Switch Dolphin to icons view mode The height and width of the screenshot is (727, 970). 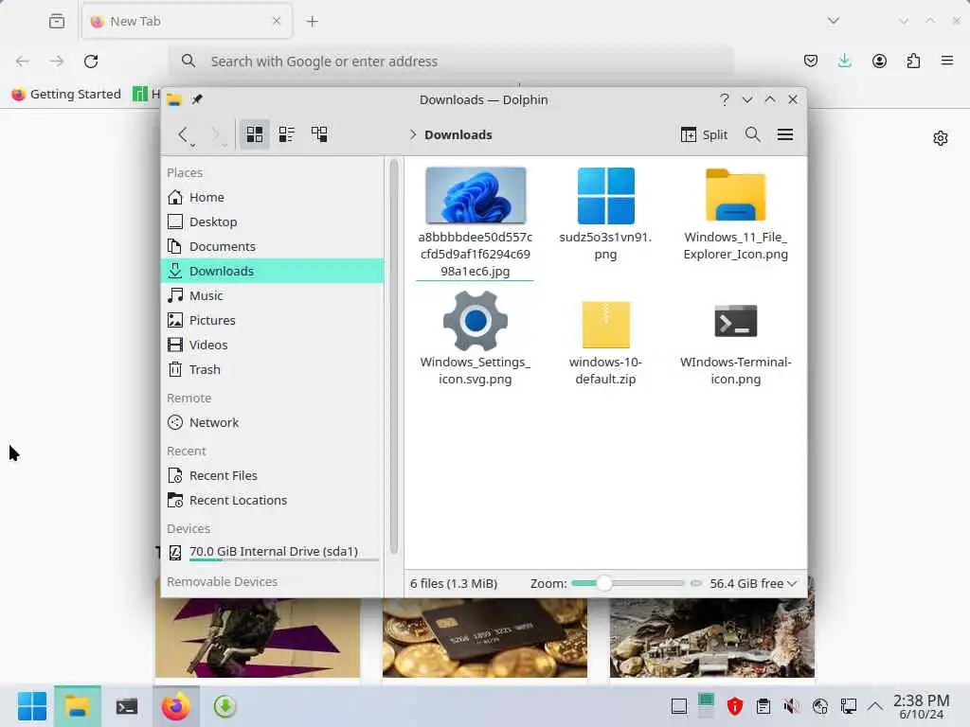click(x=254, y=134)
